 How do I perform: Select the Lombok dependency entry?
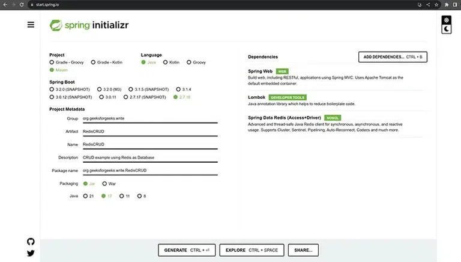336,100
